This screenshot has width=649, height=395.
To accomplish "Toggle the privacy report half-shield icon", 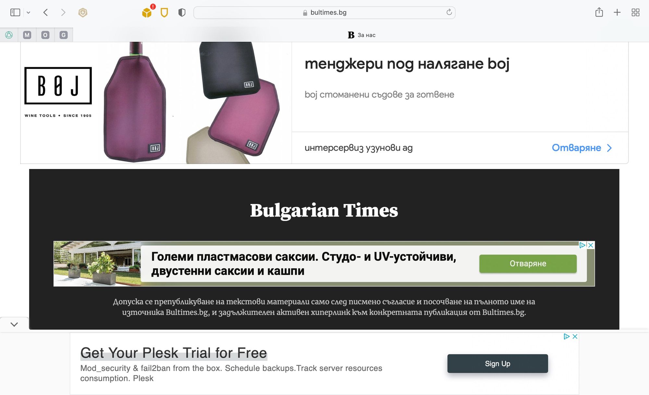I will (182, 13).
